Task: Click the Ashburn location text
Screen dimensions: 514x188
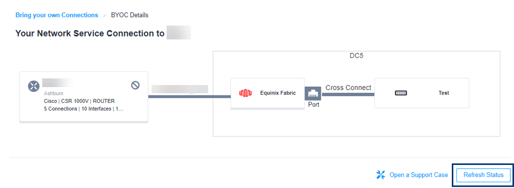Action: [53, 94]
